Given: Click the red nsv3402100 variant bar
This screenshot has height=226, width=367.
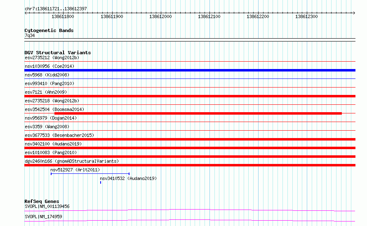Looking at the screenshot, I should click(x=190, y=148).
